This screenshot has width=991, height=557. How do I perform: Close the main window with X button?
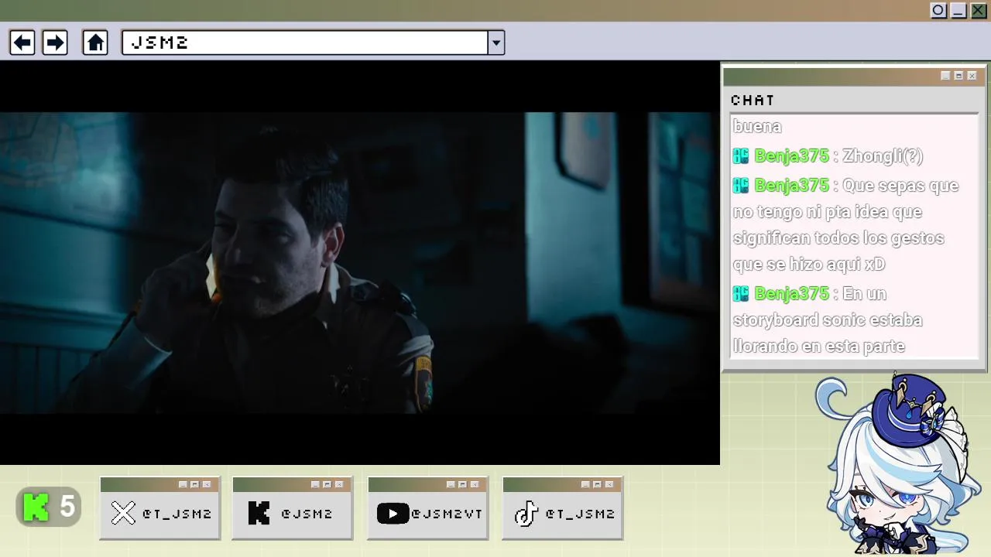pos(979,11)
